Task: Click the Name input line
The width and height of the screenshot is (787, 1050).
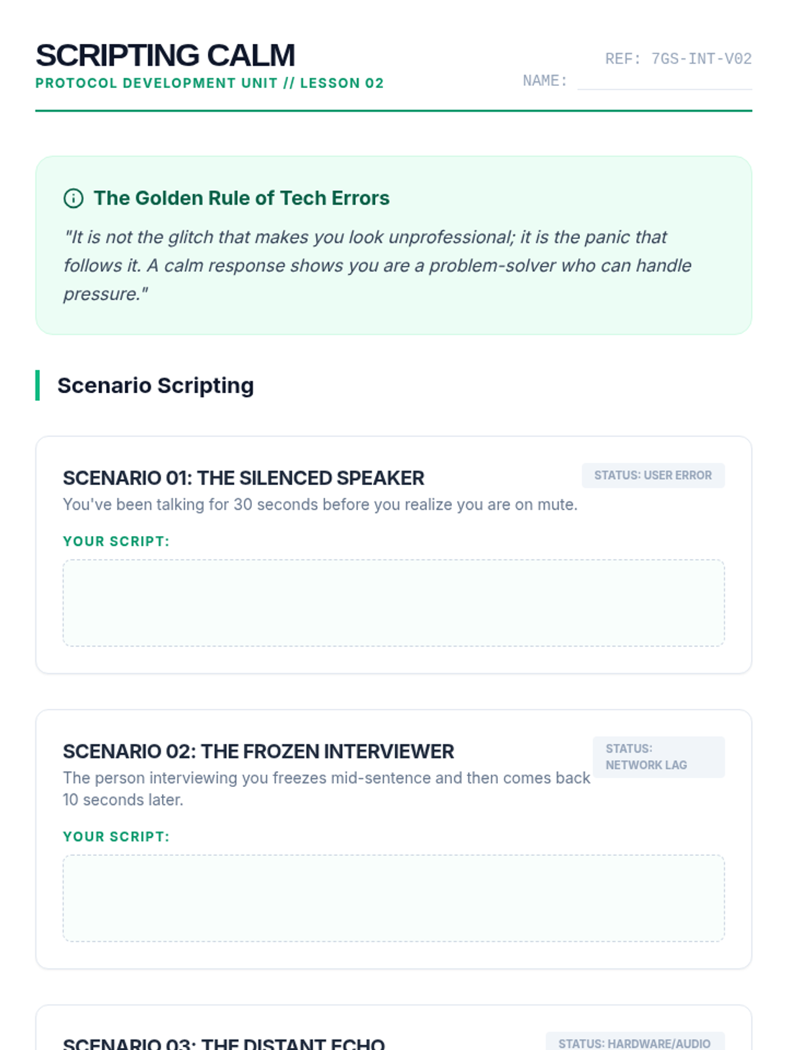Action: pos(664,81)
